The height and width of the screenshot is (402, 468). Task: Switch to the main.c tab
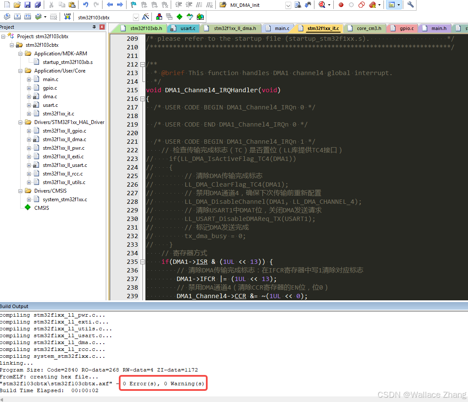(278, 28)
